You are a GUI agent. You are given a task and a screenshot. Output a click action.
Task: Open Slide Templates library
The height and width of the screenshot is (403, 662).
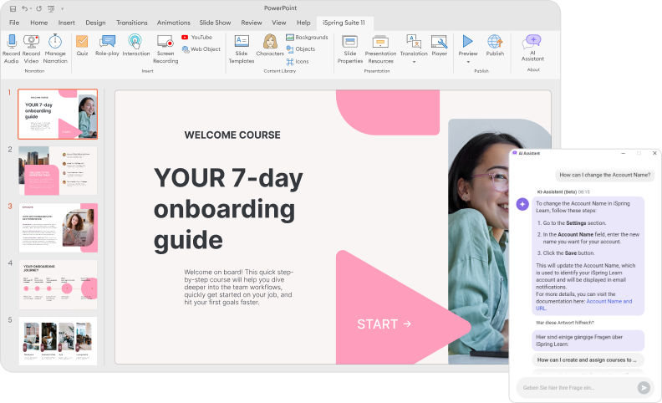tap(242, 49)
